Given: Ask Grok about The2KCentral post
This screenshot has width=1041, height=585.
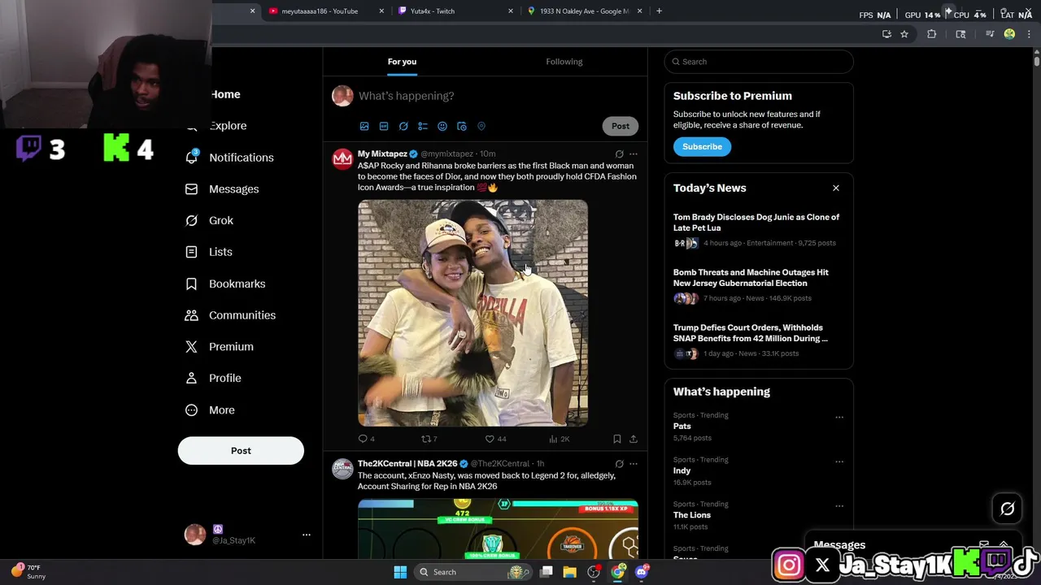Looking at the screenshot, I should tap(619, 464).
